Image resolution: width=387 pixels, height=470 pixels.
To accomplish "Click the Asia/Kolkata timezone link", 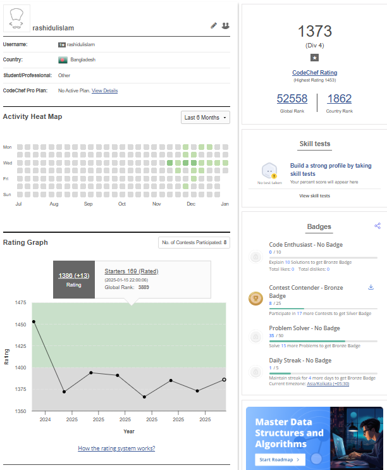I will coord(328,384).
